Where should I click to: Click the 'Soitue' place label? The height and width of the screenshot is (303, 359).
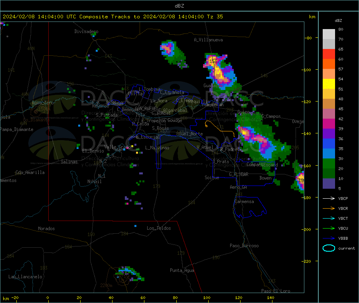pos(212,178)
